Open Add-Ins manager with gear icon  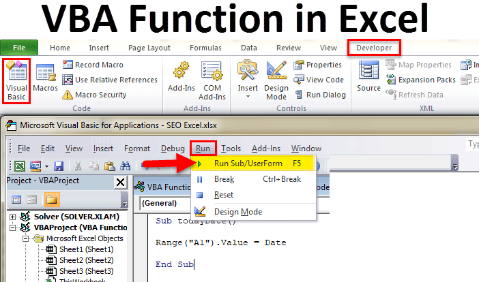pos(181,76)
